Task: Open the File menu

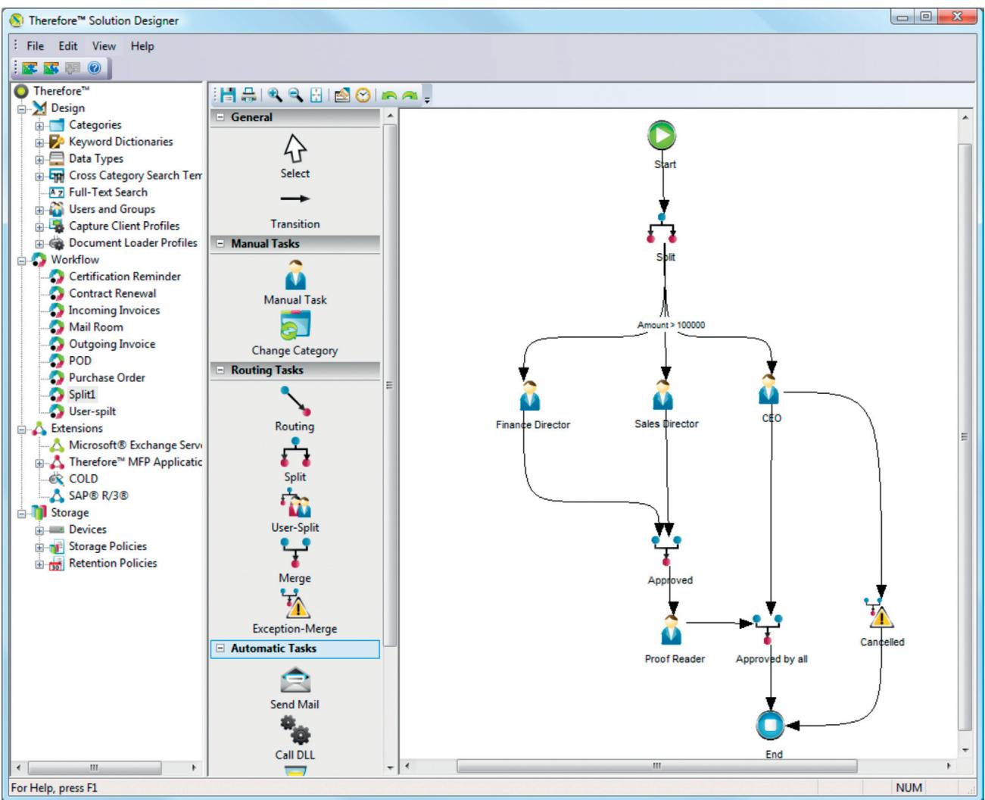Action: point(36,46)
